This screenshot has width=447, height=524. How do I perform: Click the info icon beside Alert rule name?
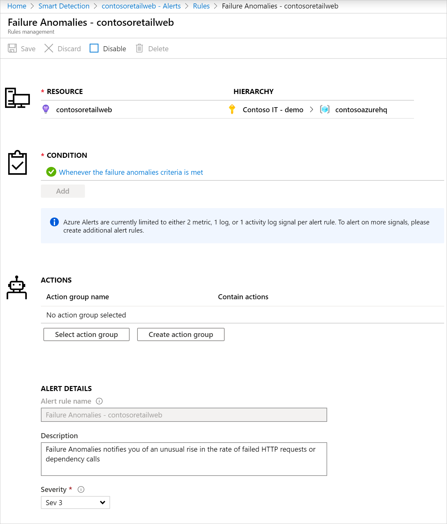[99, 401]
